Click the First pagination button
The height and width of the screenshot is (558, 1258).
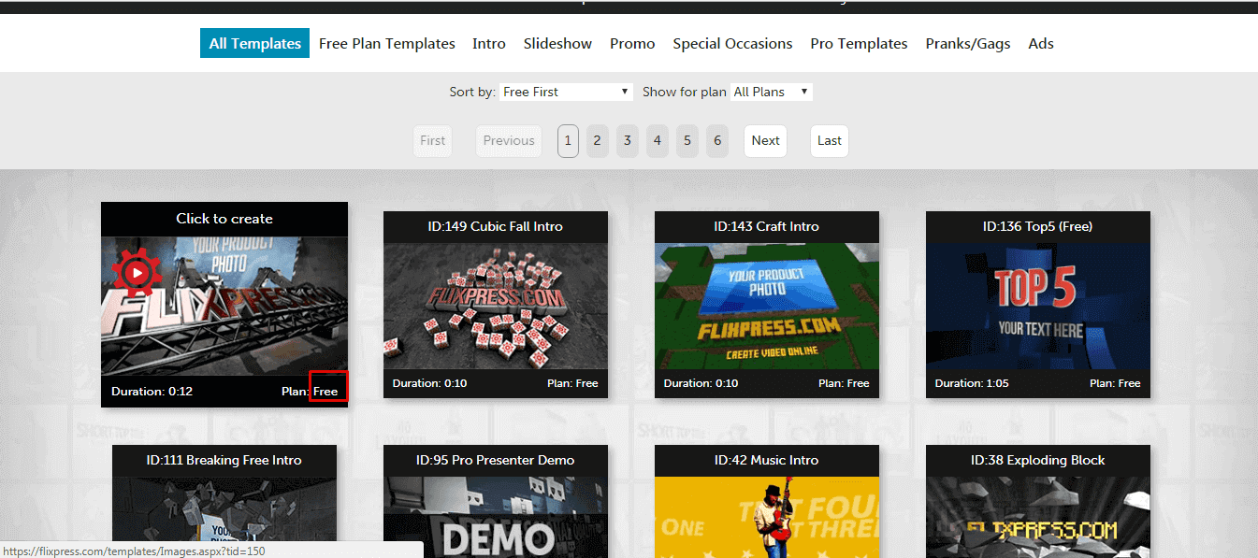click(x=432, y=140)
